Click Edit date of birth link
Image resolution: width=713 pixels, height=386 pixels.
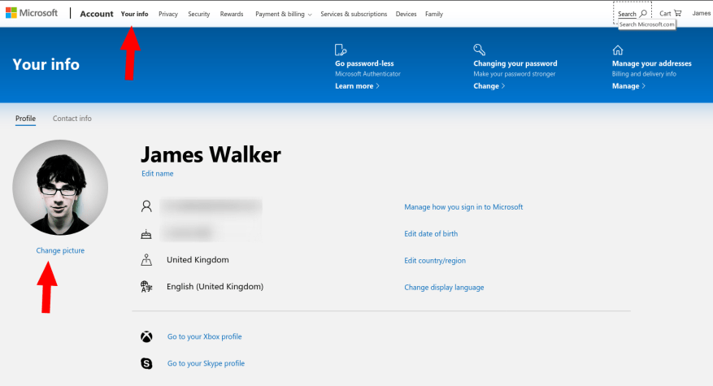(x=431, y=234)
